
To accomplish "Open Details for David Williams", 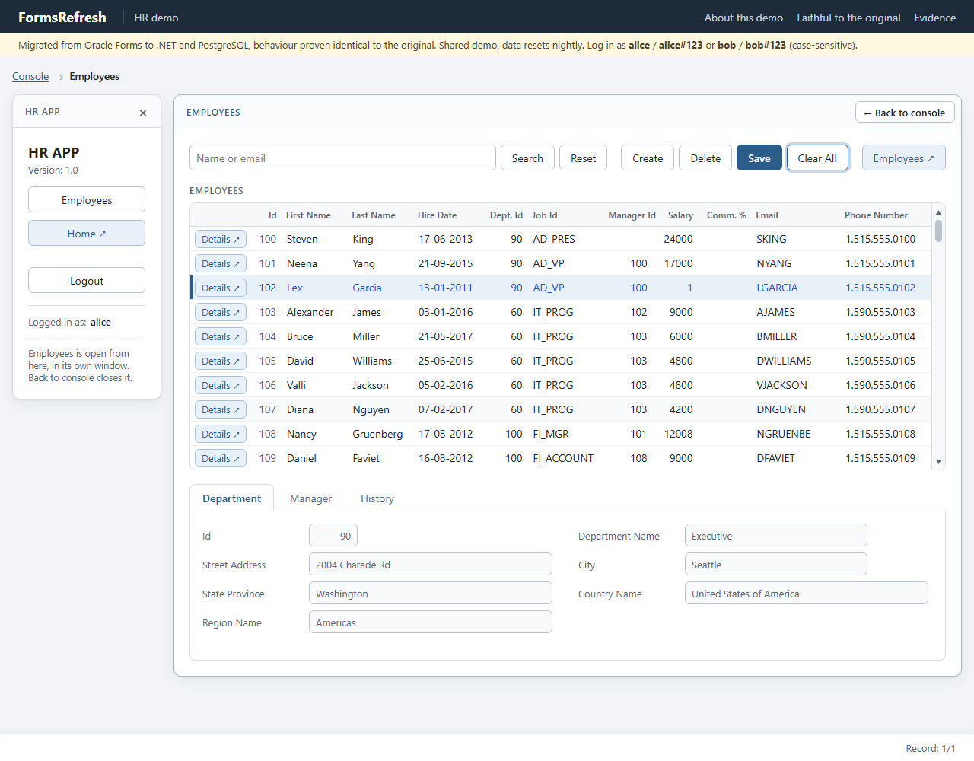I will 221,361.
